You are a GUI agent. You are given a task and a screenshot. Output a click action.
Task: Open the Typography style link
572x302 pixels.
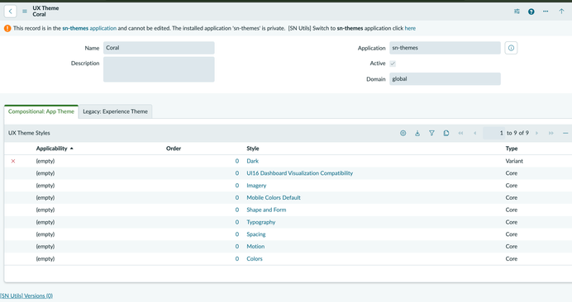pyautogui.click(x=261, y=222)
